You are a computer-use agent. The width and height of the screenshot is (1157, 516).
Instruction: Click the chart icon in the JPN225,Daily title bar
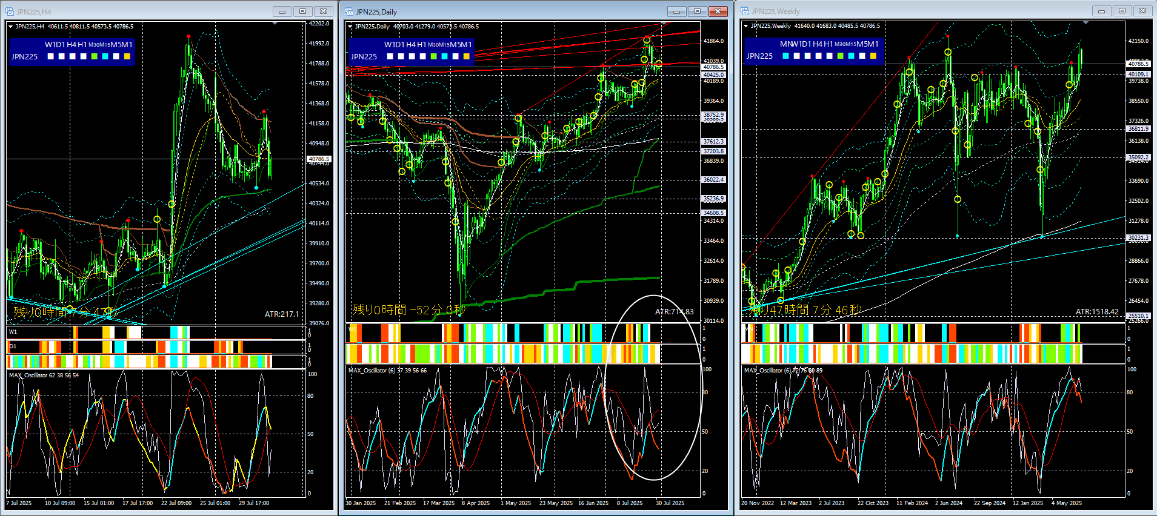349,12
